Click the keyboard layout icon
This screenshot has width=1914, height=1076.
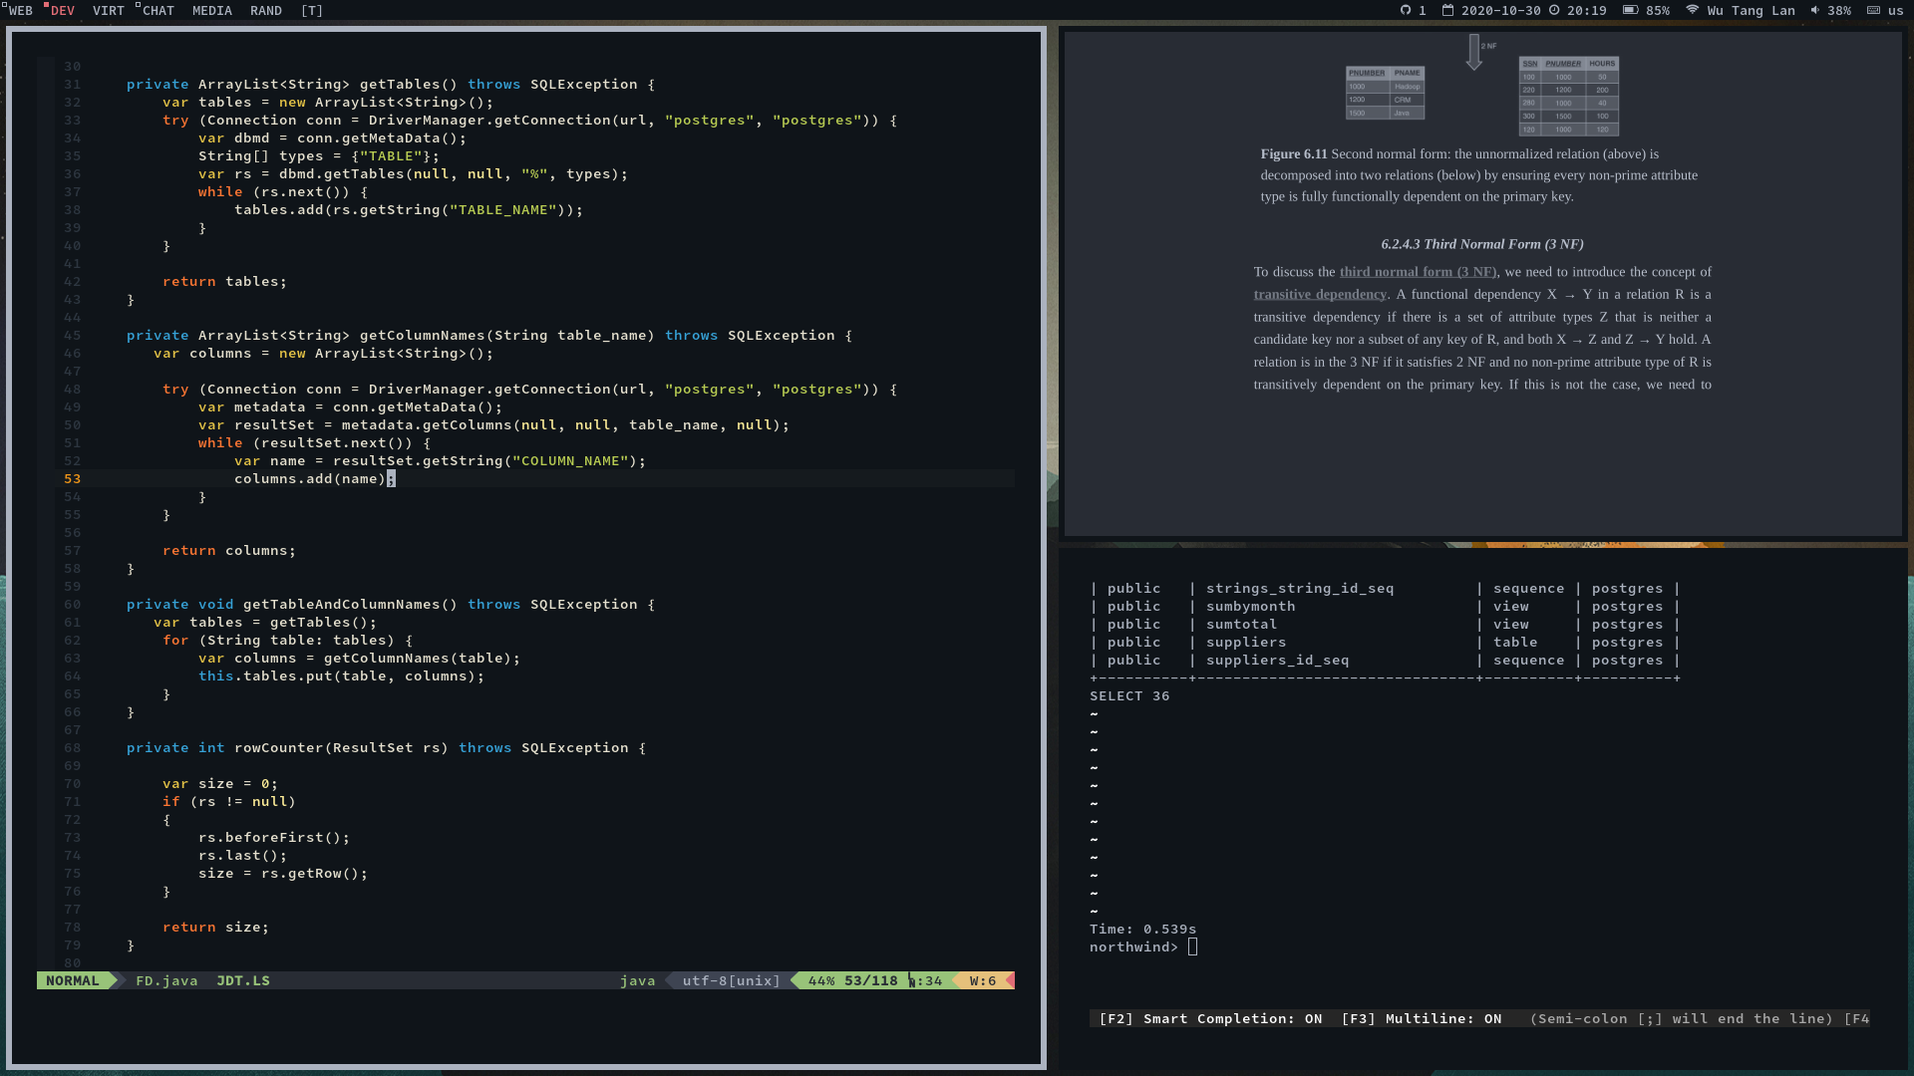tap(1873, 10)
